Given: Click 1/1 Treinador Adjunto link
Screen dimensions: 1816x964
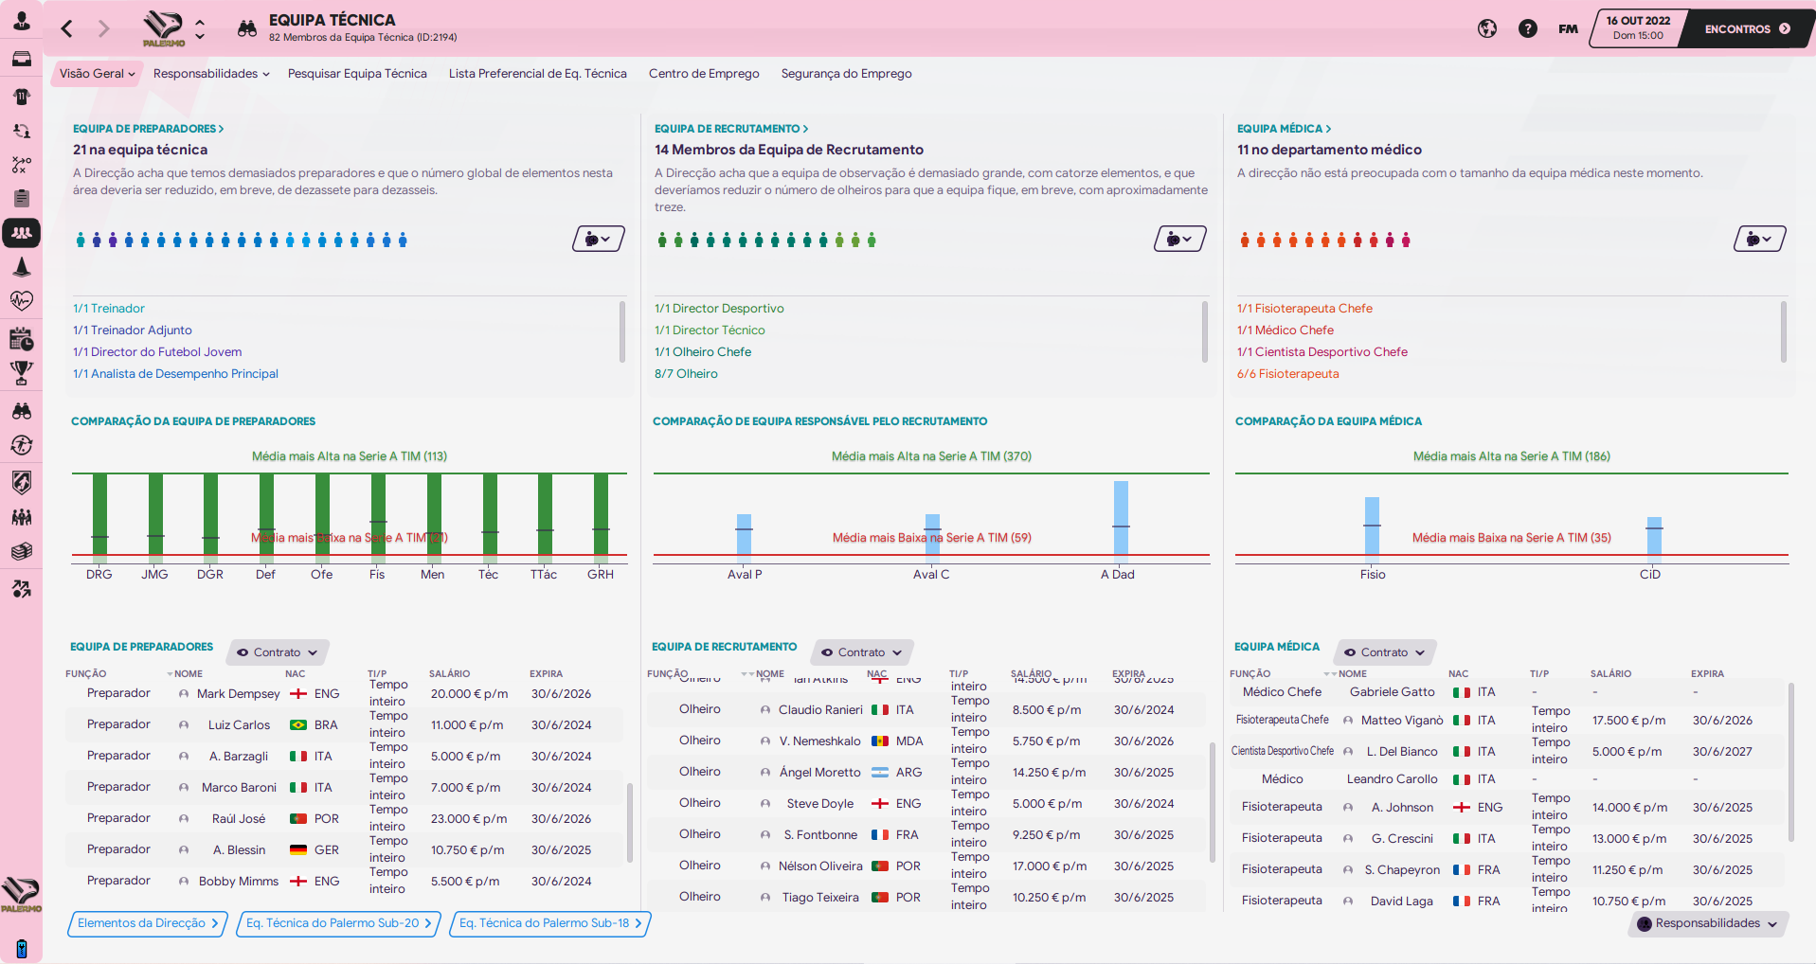Looking at the screenshot, I should tap(133, 330).
